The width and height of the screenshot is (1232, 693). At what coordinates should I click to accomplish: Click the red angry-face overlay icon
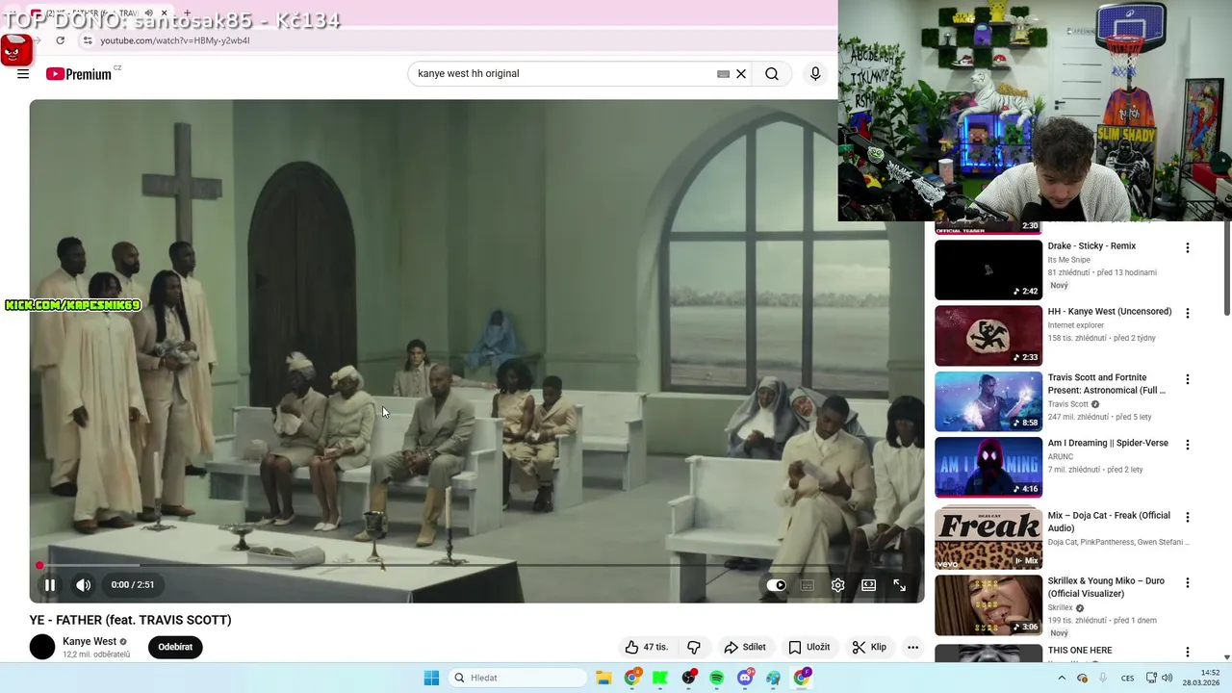coord(15,50)
